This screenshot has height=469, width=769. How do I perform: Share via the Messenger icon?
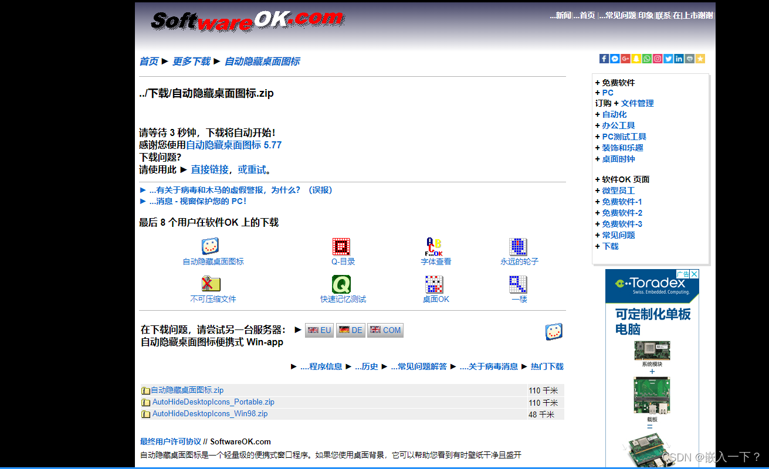pyautogui.click(x=615, y=59)
